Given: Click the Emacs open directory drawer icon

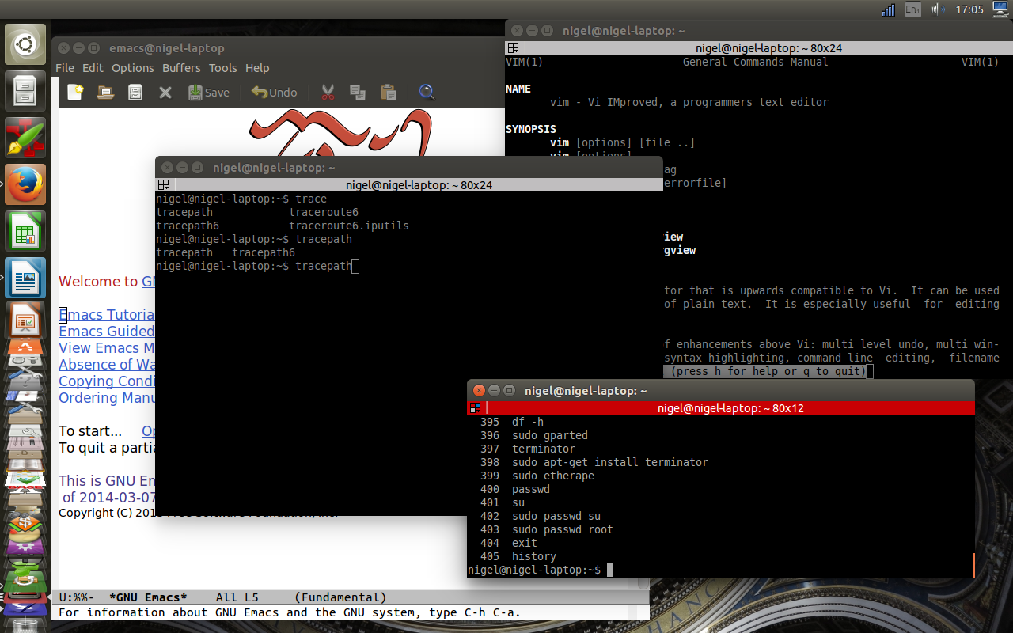Looking at the screenshot, I should (135, 93).
